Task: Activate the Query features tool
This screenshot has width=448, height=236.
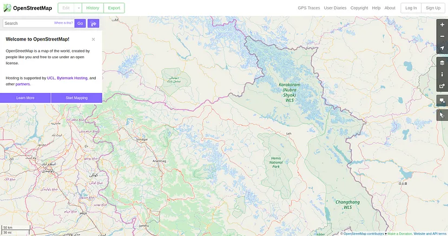Action: point(442,115)
